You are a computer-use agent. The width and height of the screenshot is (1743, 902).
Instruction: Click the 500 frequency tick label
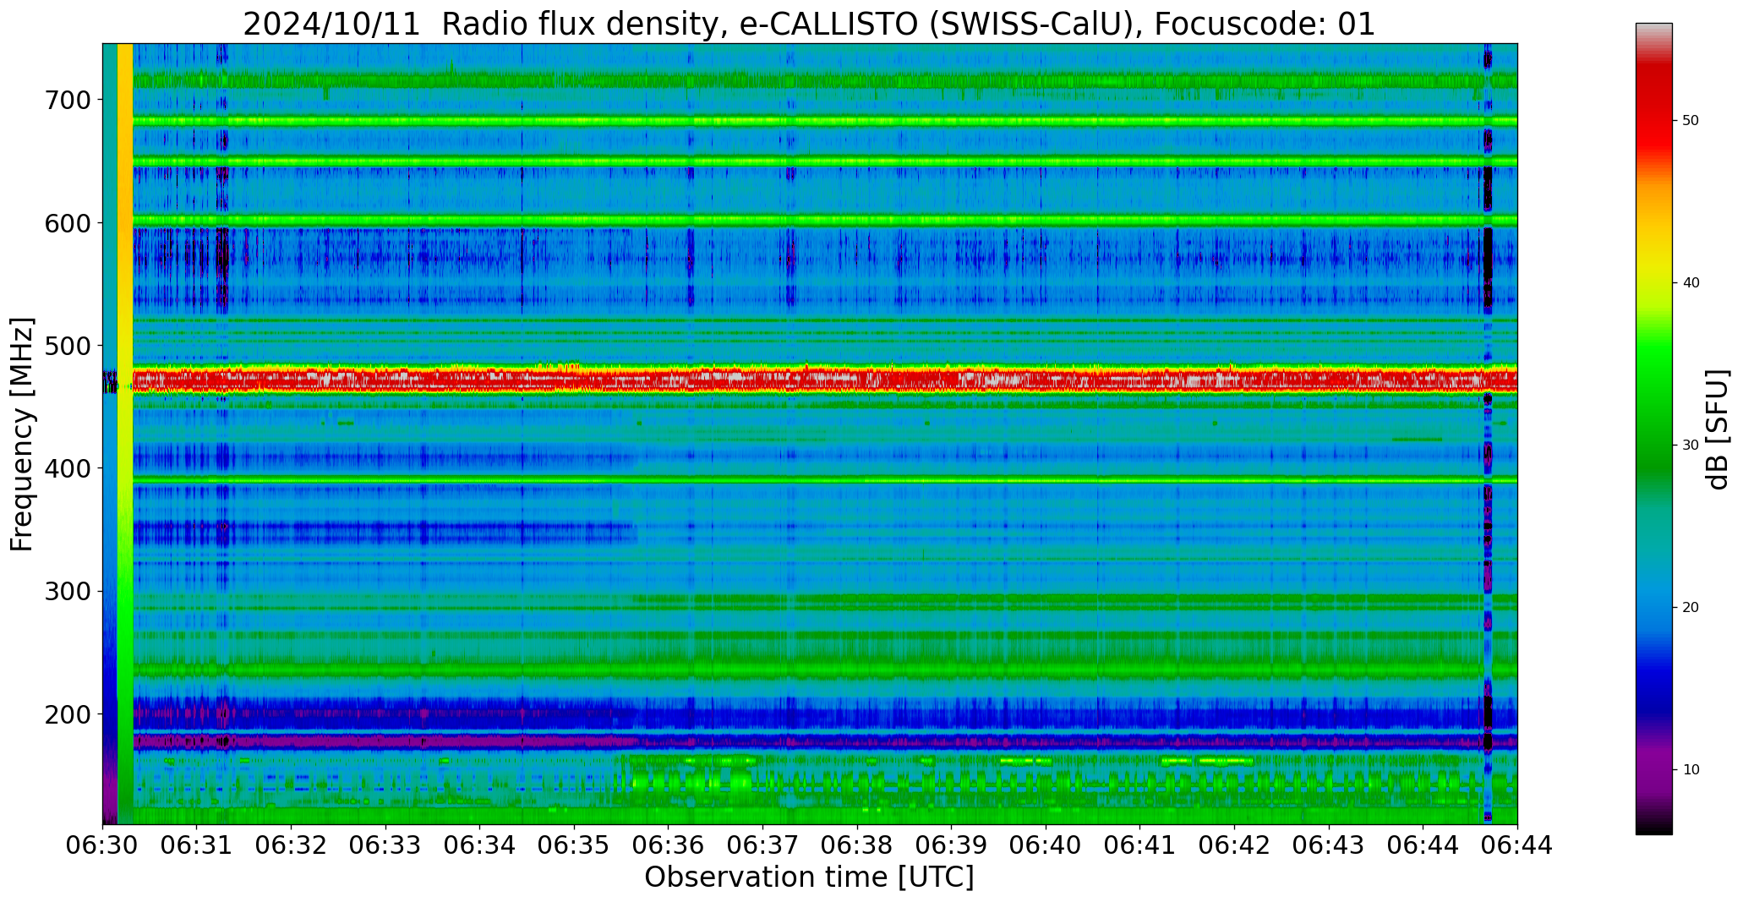(x=68, y=345)
